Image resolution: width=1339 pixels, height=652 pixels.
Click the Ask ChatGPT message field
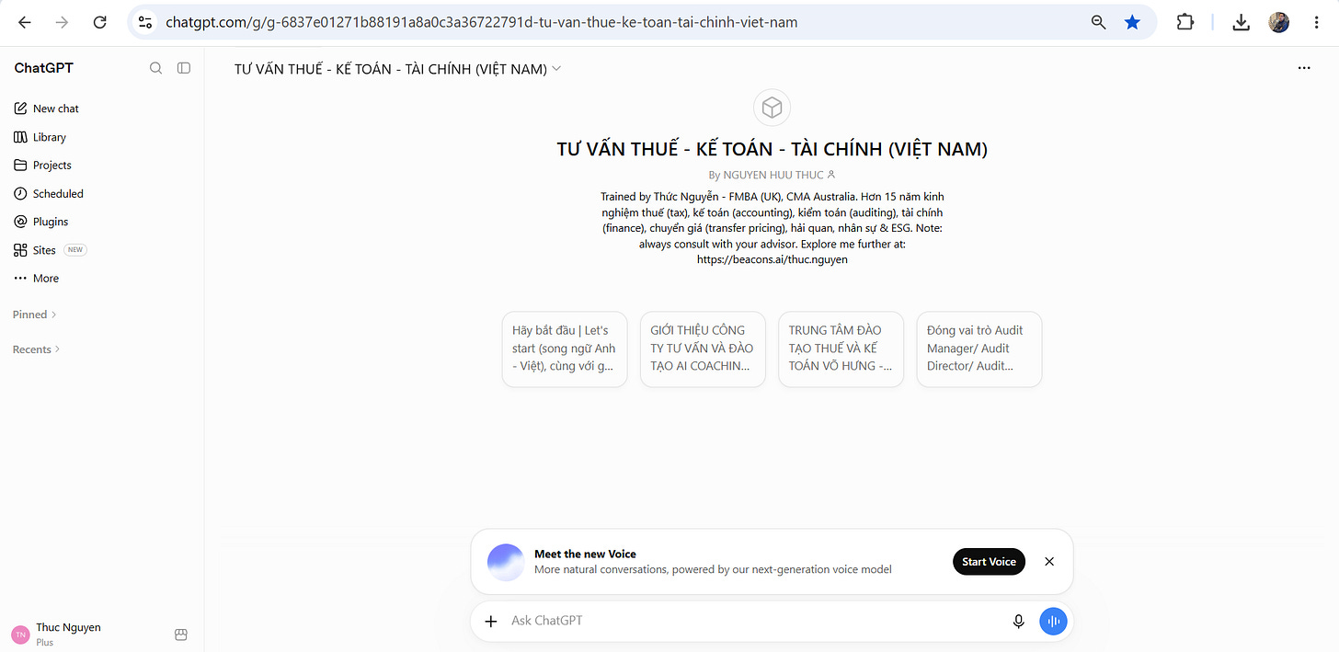754,621
